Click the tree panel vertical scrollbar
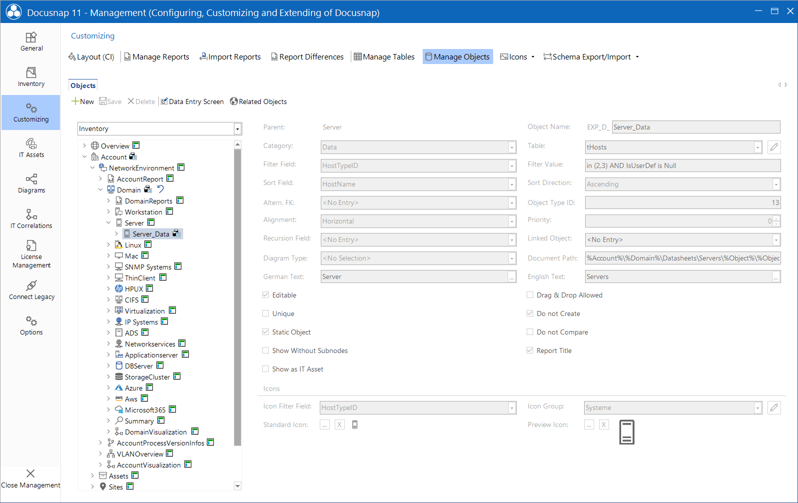 pos(237,297)
